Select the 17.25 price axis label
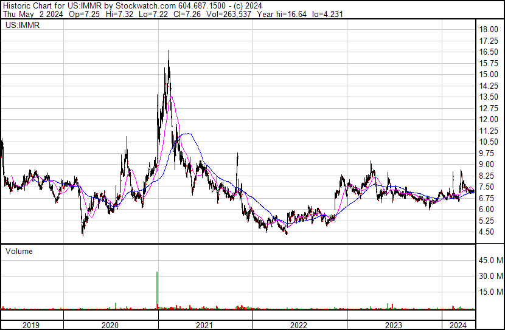 [x=489, y=41]
